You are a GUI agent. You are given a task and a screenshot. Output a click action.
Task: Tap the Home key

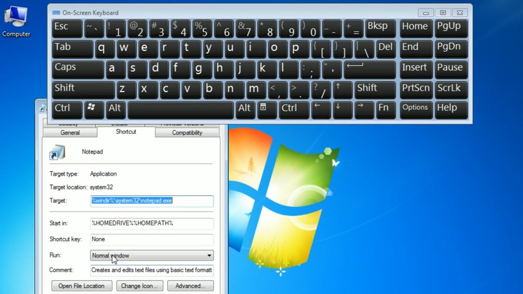416,29
